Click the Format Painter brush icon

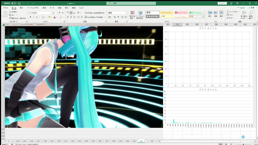coord(10,18)
